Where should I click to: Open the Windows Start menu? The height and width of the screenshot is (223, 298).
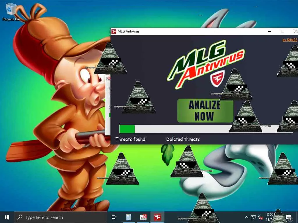(x=7, y=217)
